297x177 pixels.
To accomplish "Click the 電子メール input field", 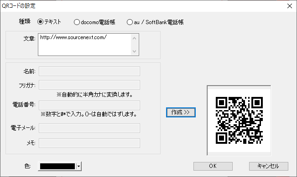I will (89, 128).
